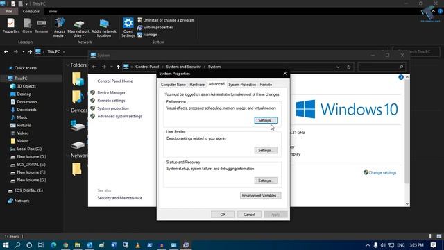Open File Explorer taskbar icon
Viewport: 444px width, 250px height.
pyautogui.click(x=78, y=245)
